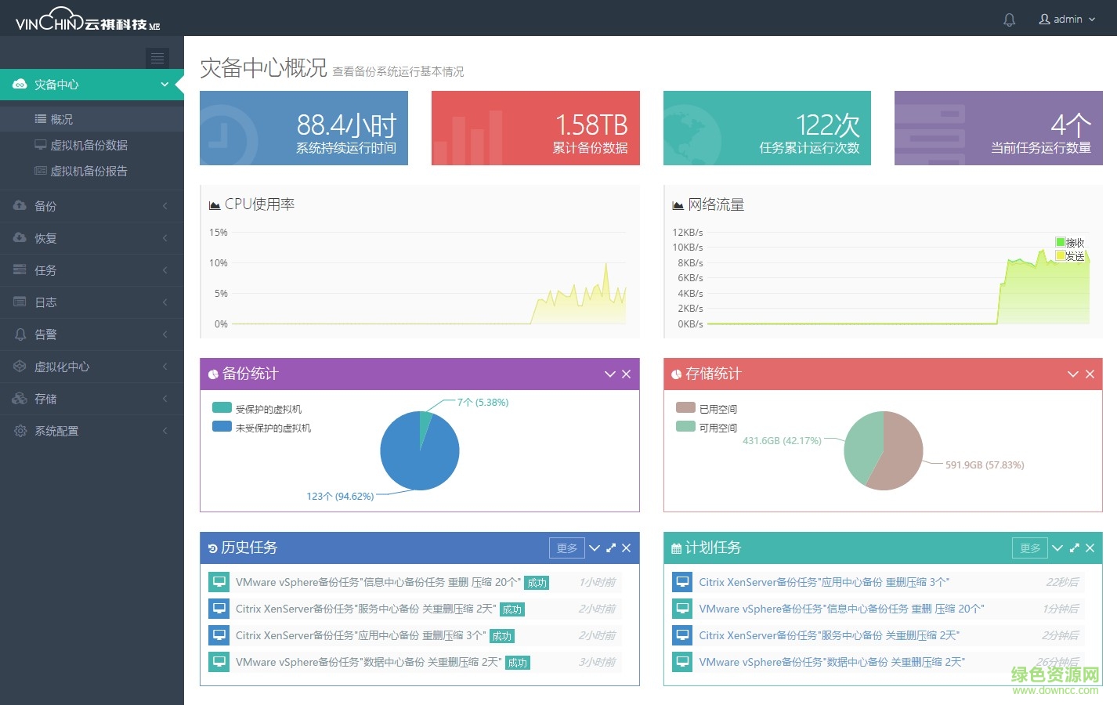This screenshot has width=1117, height=705.
Task: Collapse the 存储统计 panel
Action: pos(1072,374)
